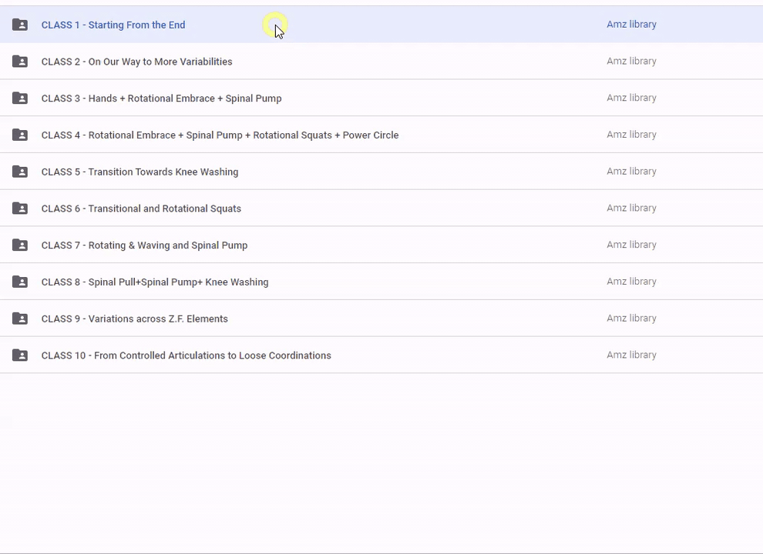Open CLASS 5 - Transition Towards Knee Washing
Screen dimensions: 763x554
pos(139,172)
